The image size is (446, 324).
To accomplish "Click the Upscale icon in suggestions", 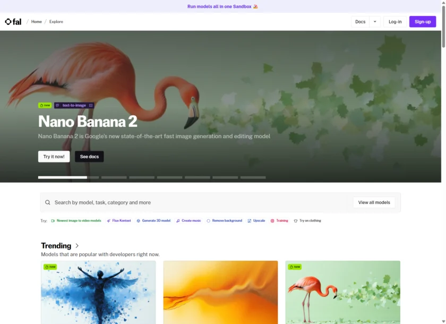I will (x=250, y=220).
